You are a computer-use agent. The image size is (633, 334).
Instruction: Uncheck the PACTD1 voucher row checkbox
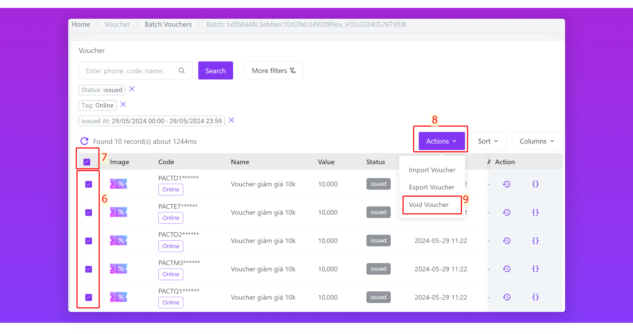pyautogui.click(x=89, y=184)
